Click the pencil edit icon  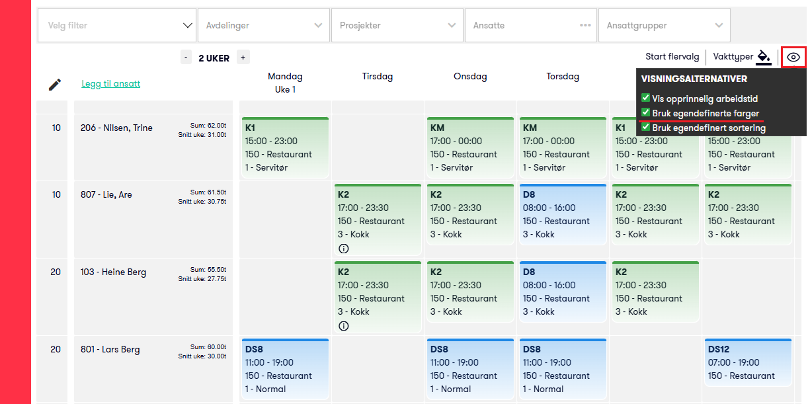click(55, 85)
